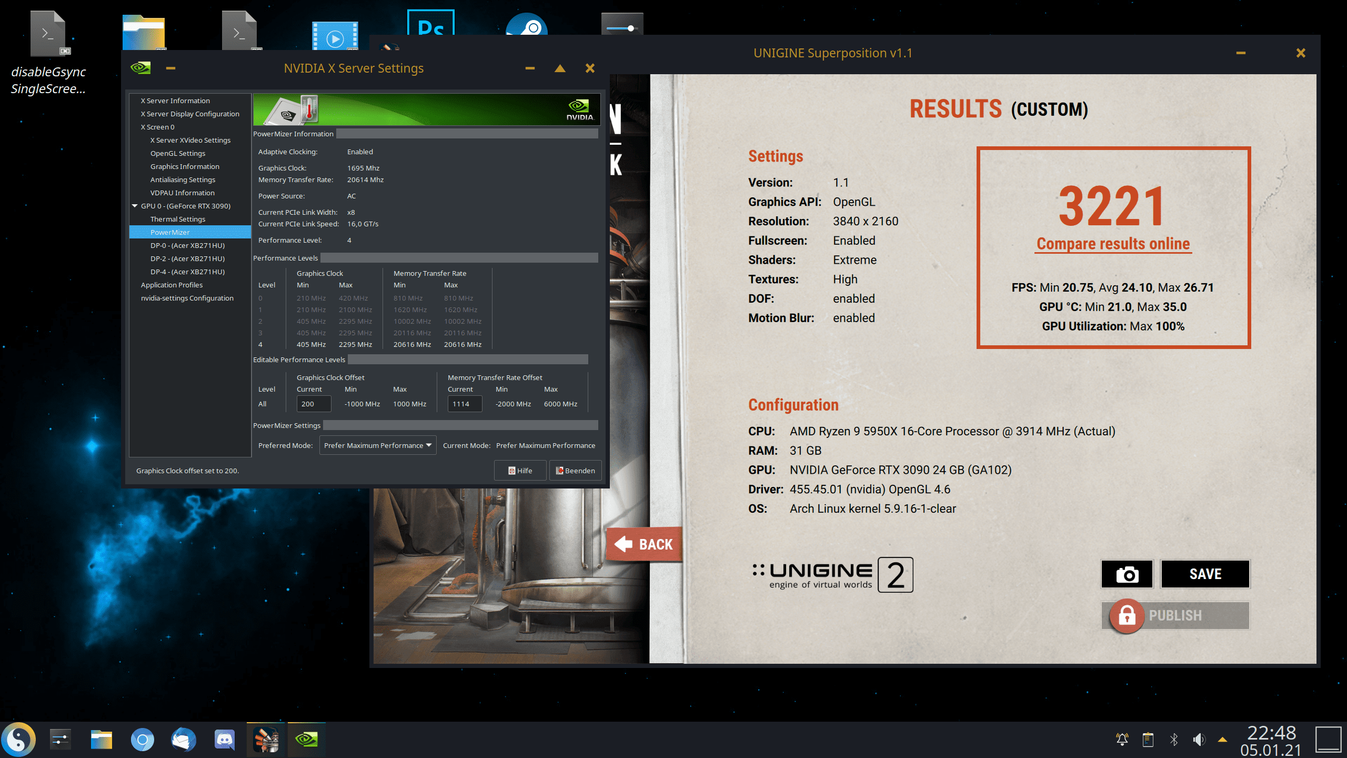Open the Photoshop desktop icon
Viewport: 1347px width, 758px height.
[x=430, y=23]
